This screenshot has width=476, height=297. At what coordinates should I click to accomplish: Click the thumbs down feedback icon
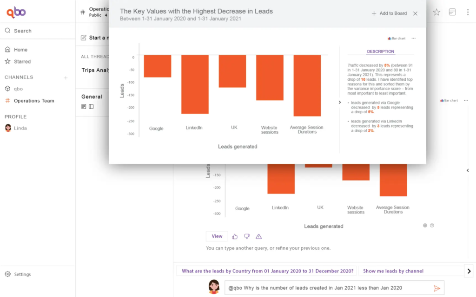click(x=247, y=236)
